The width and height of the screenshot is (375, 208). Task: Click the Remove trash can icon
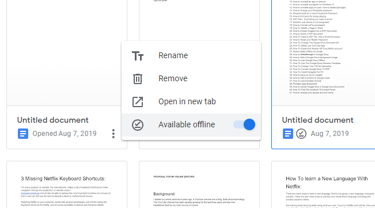138,79
